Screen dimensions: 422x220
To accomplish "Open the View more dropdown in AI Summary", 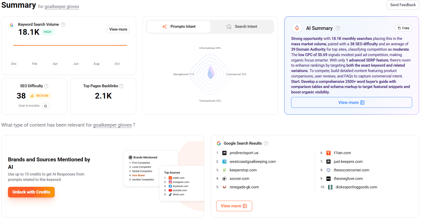I will [x=351, y=102].
